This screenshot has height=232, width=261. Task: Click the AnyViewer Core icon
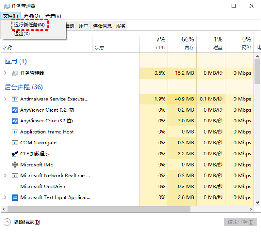15,121
